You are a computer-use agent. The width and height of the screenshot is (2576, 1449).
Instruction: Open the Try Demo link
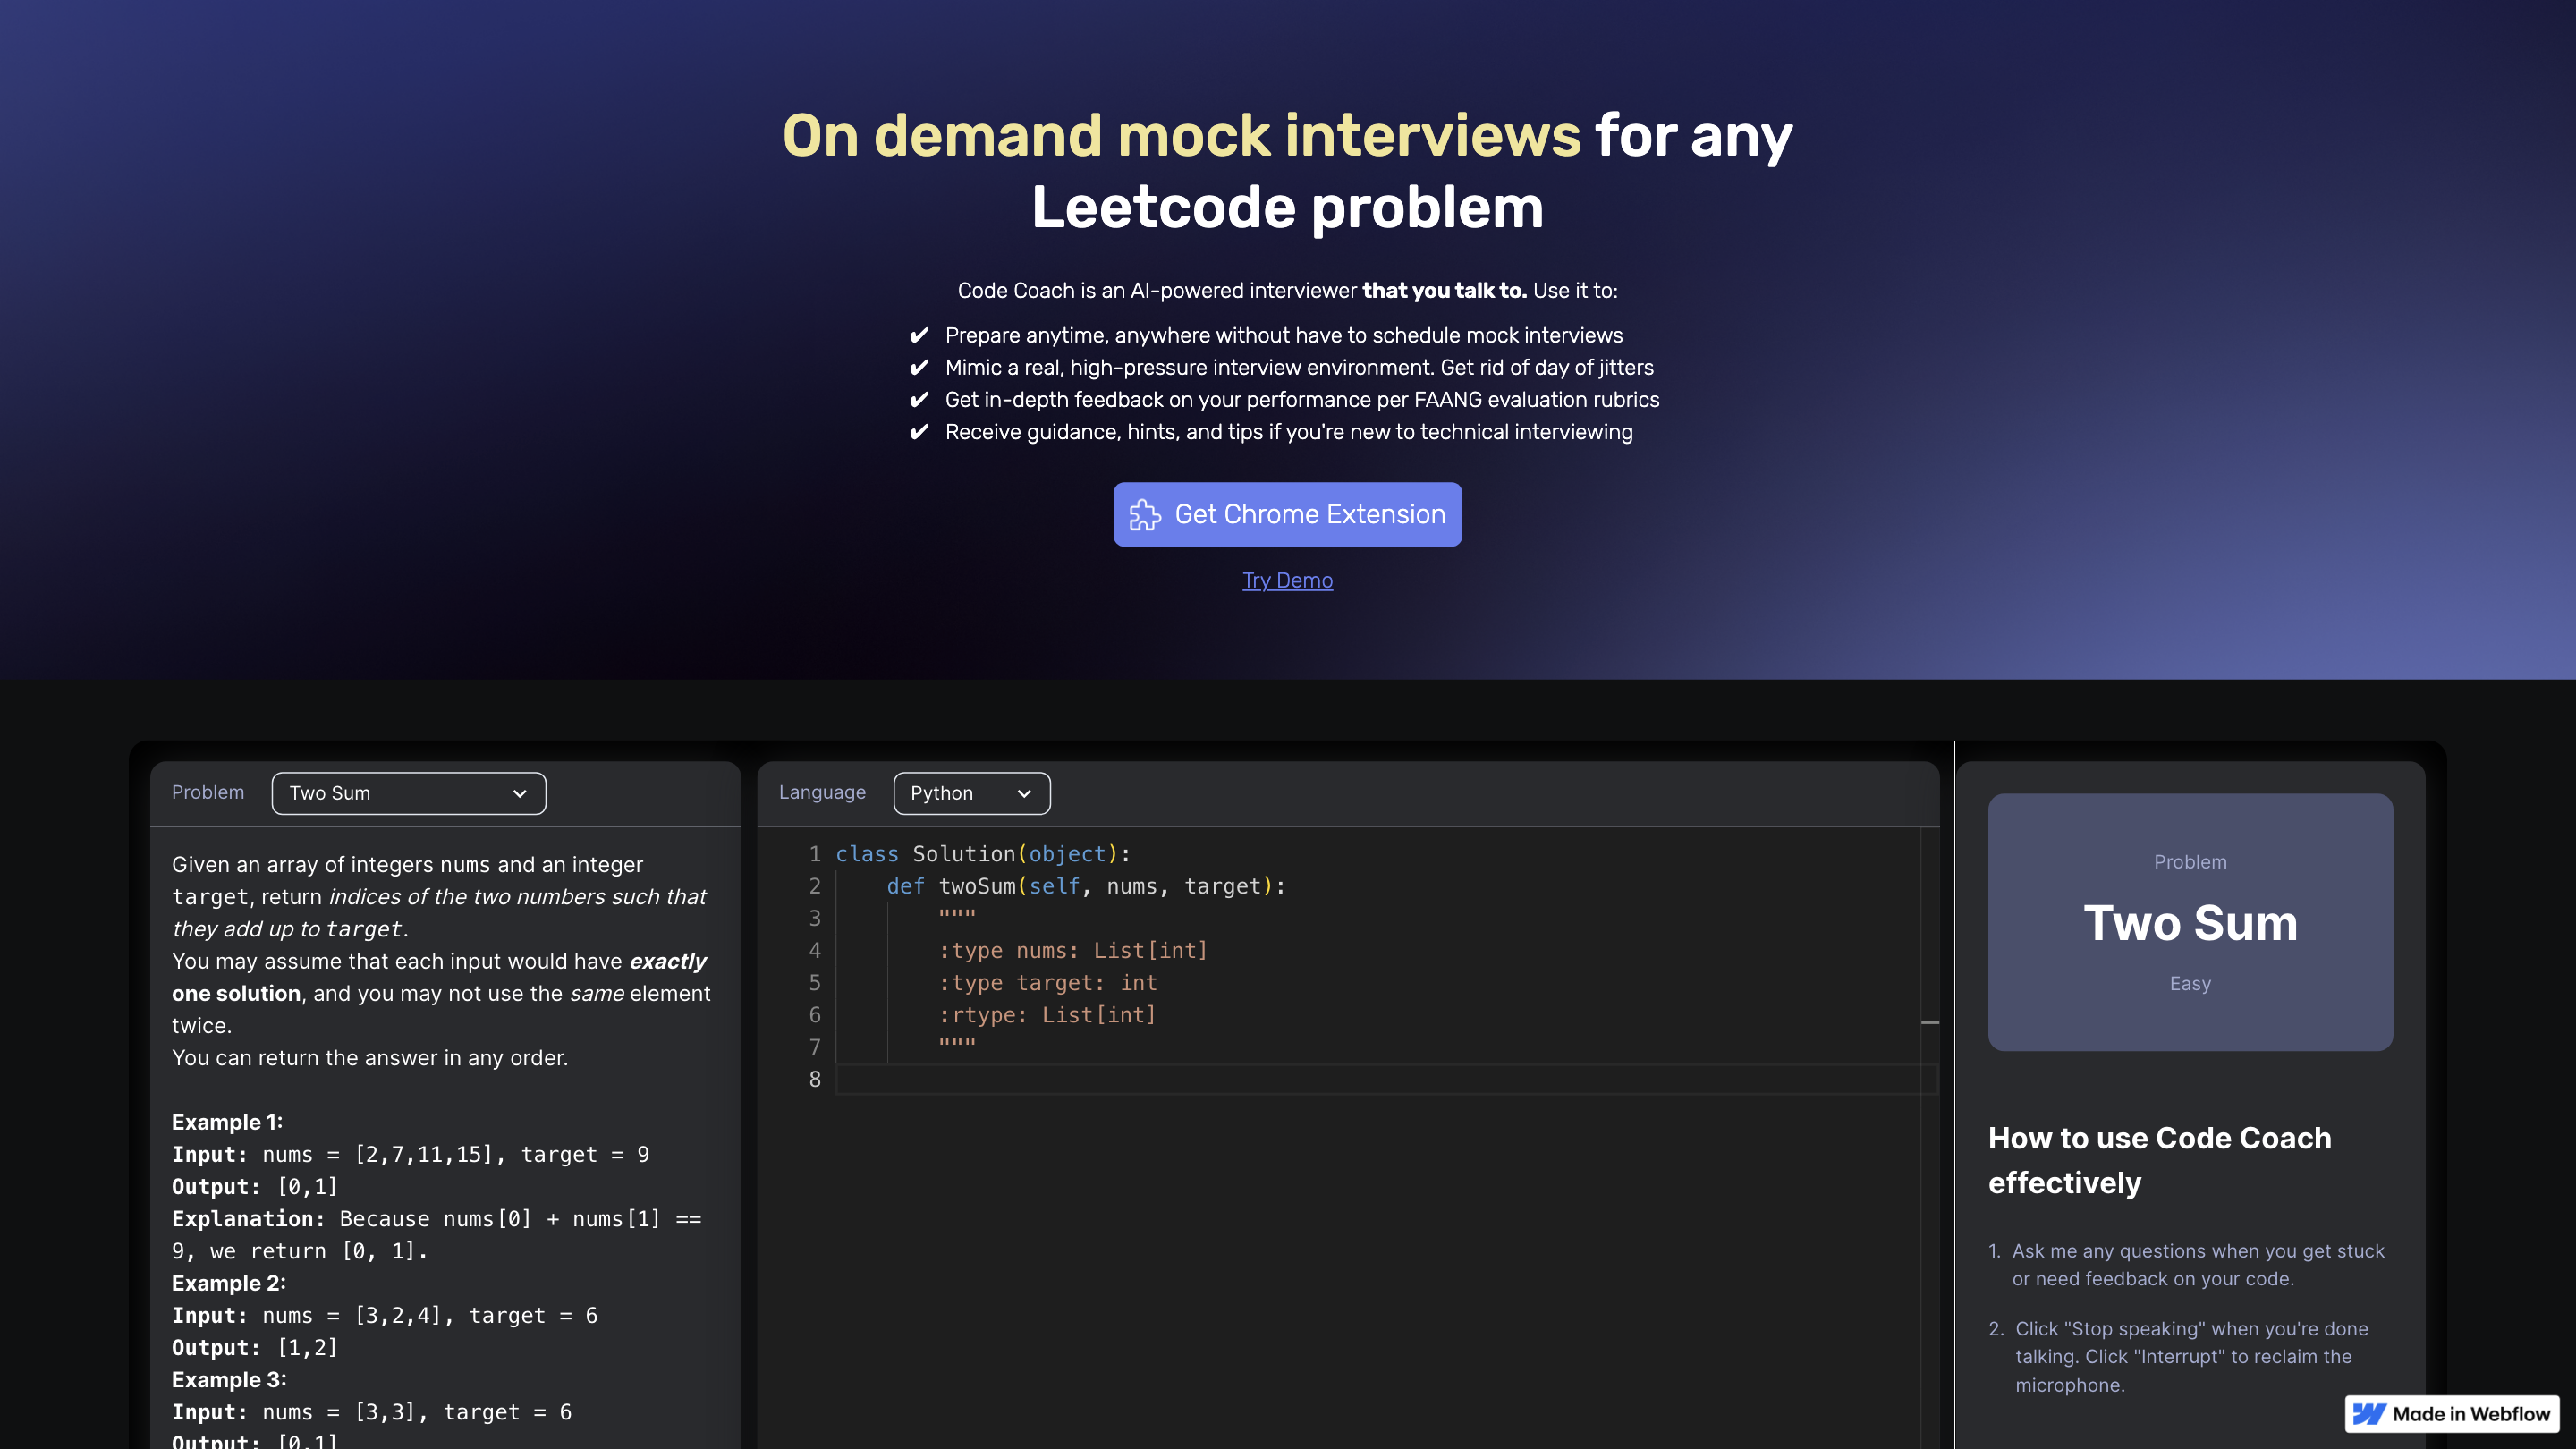[1288, 580]
